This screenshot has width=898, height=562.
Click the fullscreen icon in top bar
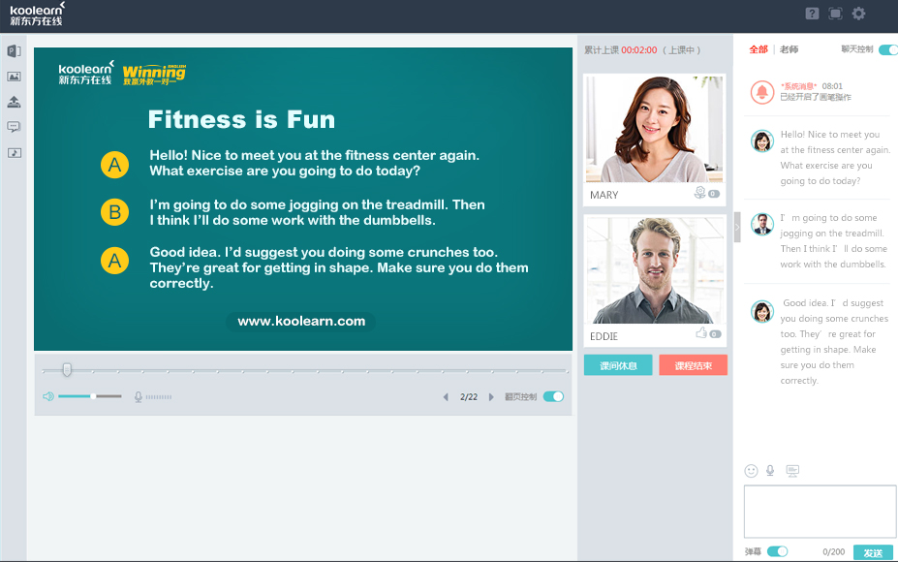click(x=835, y=14)
